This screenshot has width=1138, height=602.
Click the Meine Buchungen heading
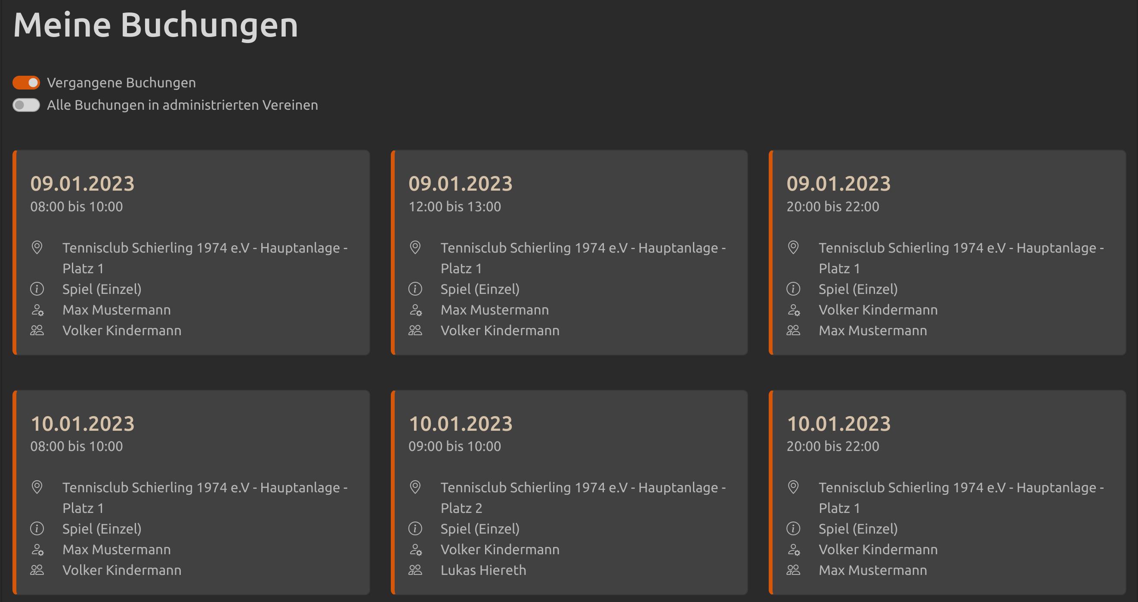coord(155,25)
